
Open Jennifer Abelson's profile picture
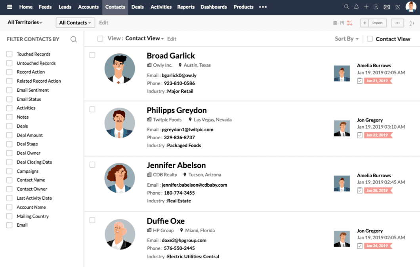click(120, 178)
